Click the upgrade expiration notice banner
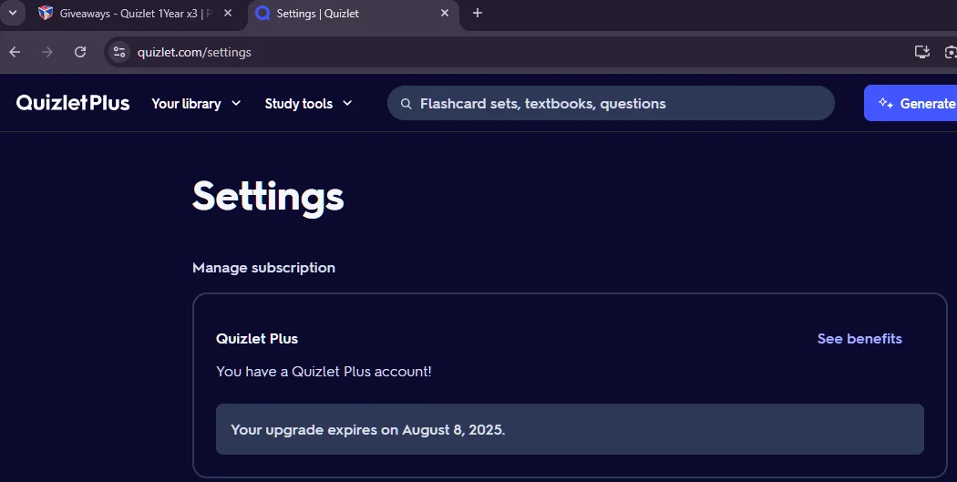The width and height of the screenshot is (957, 482). point(570,429)
